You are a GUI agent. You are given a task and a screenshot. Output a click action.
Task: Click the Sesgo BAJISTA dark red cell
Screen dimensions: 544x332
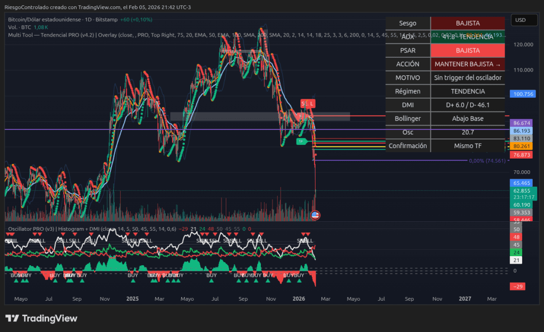(467, 23)
